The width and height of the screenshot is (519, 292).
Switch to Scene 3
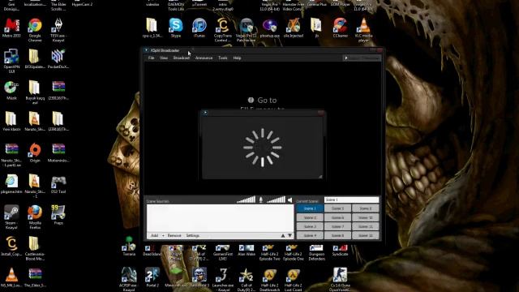310,226
